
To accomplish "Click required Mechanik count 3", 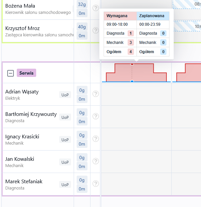I will pyautogui.click(x=131, y=43).
